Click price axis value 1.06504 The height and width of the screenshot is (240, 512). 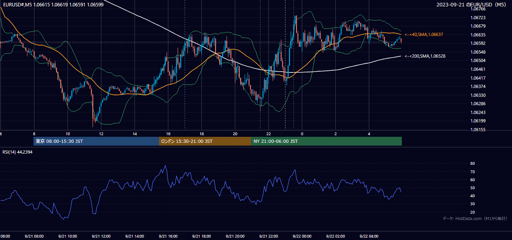(478, 60)
